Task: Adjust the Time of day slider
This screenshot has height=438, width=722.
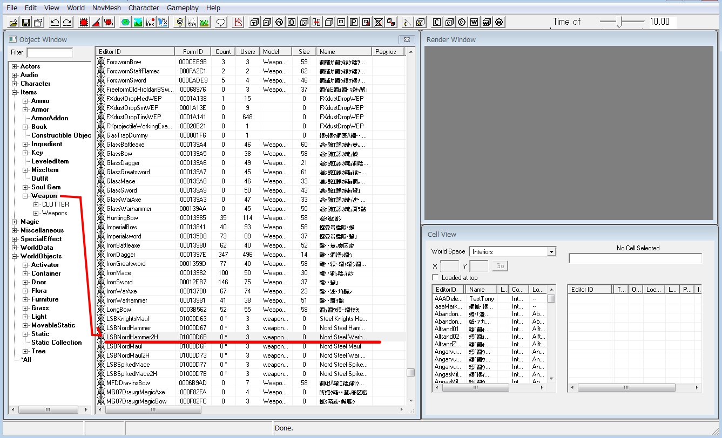Action: [x=620, y=22]
